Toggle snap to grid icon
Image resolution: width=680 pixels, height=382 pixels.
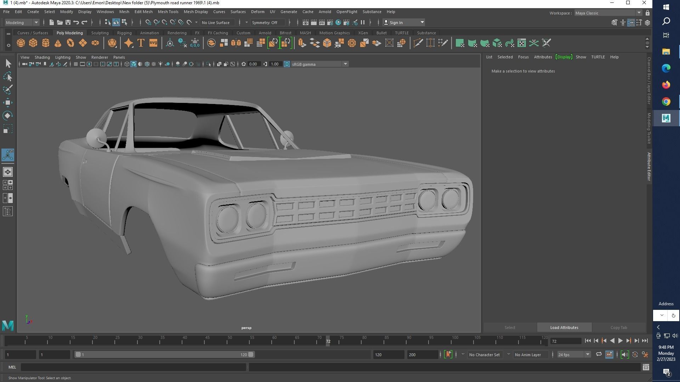click(x=148, y=22)
